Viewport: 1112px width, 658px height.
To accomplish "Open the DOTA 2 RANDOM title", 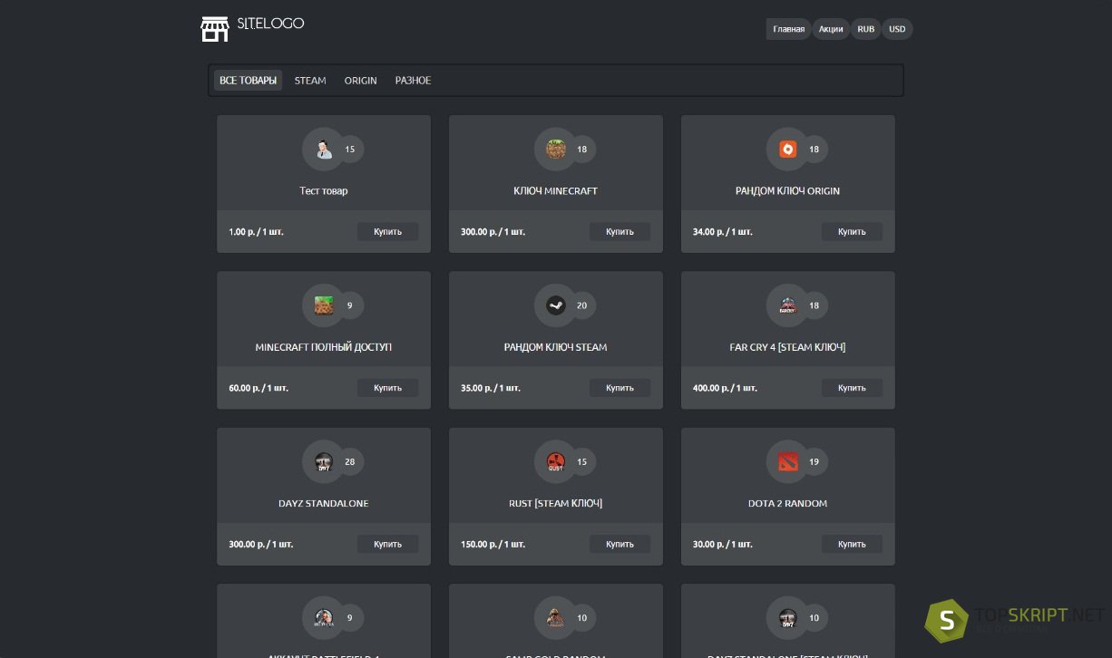I will (x=788, y=504).
